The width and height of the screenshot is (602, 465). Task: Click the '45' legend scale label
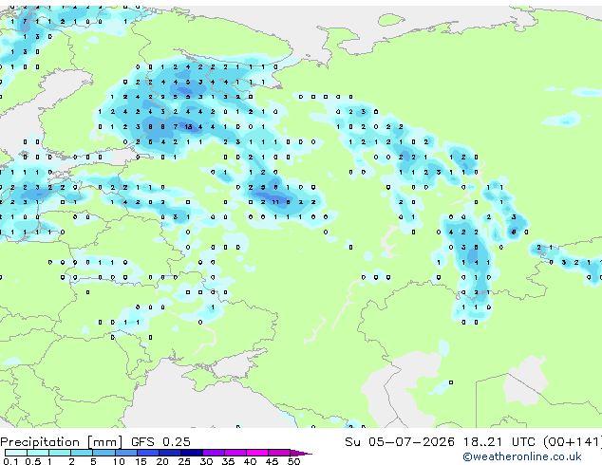point(272,461)
